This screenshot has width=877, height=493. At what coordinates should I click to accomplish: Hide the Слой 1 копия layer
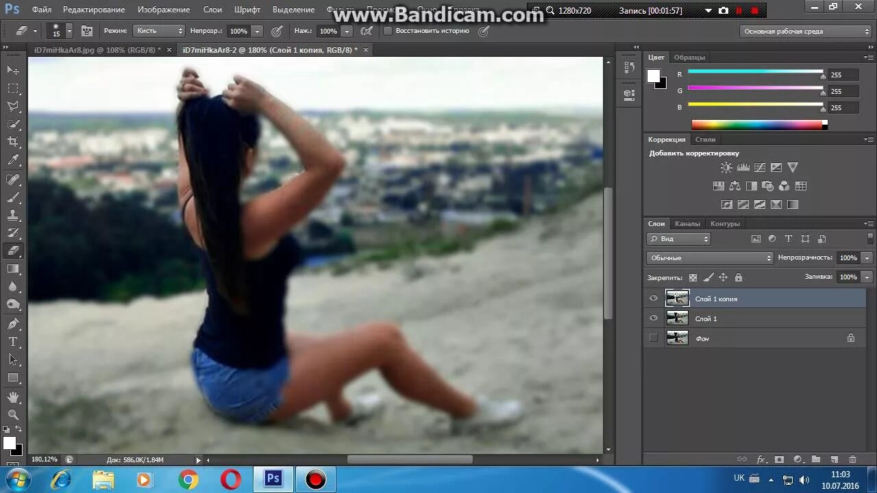click(653, 299)
